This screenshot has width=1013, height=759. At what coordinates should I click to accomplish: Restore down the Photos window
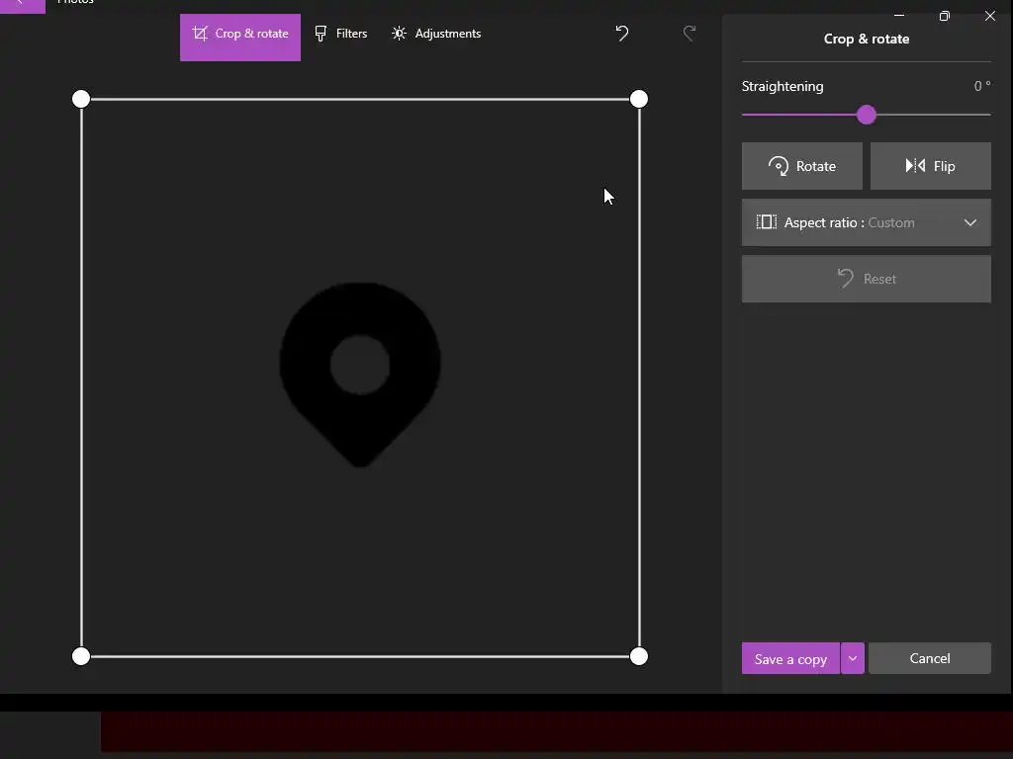(945, 16)
